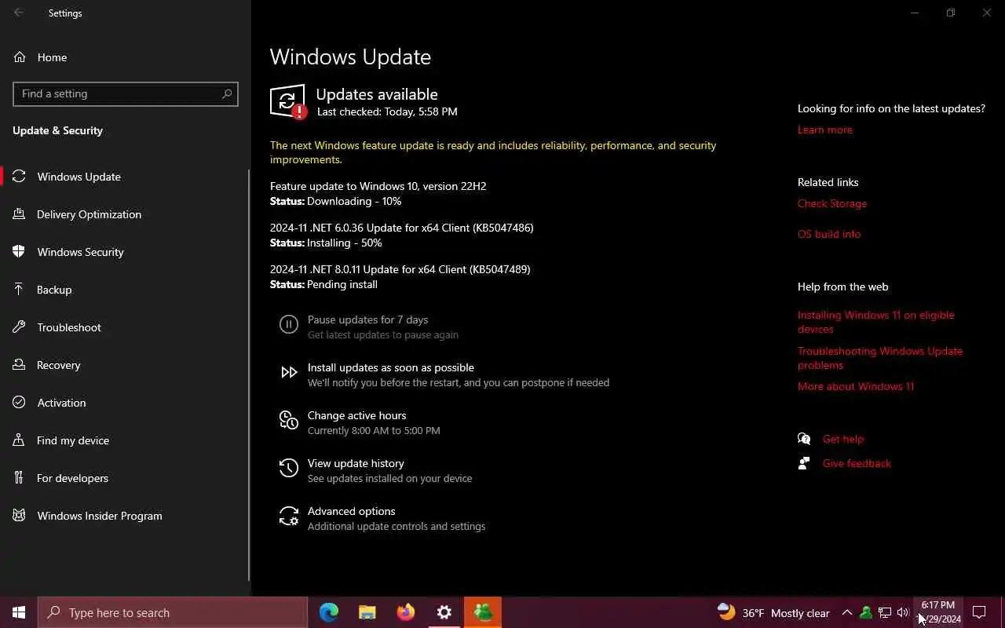Viewport: 1005px width, 628px height.
Task: Open the OS build info link
Action: 829,234
